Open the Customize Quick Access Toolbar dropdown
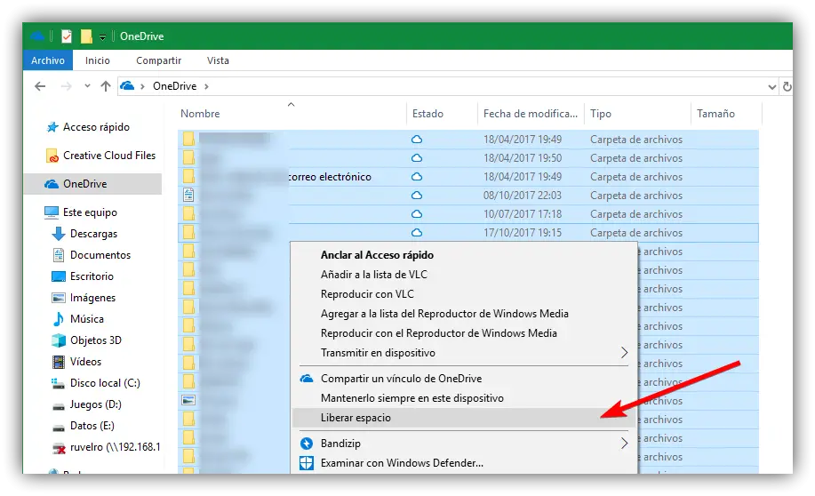Viewport: 815px width, 496px height. [x=102, y=37]
